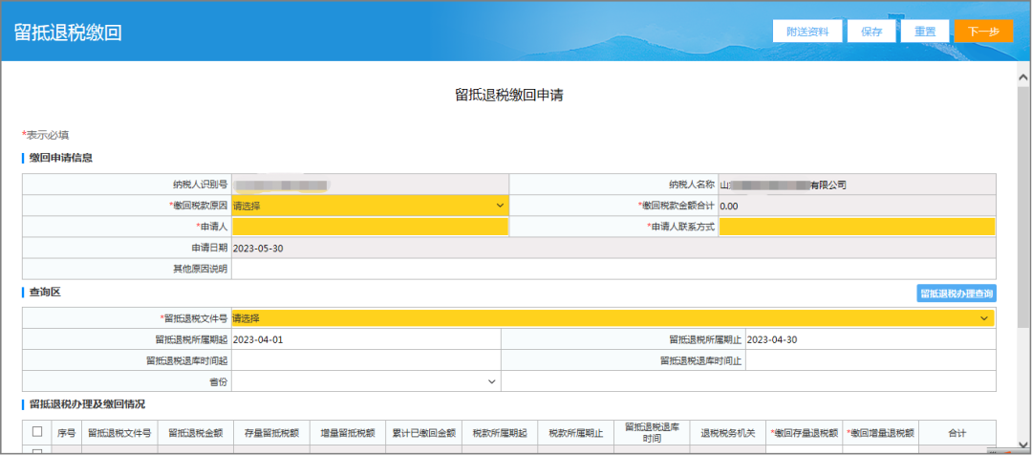Go to next step with 下一步

pos(983,31)
